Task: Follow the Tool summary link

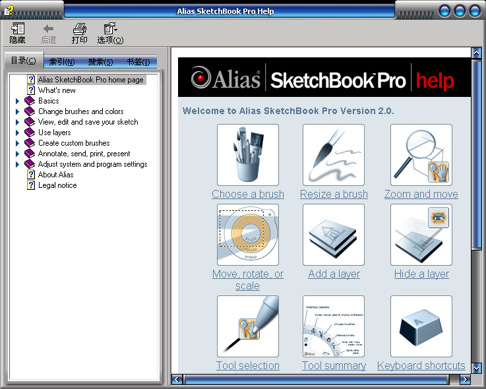Action: pyautogui.click(x=334, y=365)
